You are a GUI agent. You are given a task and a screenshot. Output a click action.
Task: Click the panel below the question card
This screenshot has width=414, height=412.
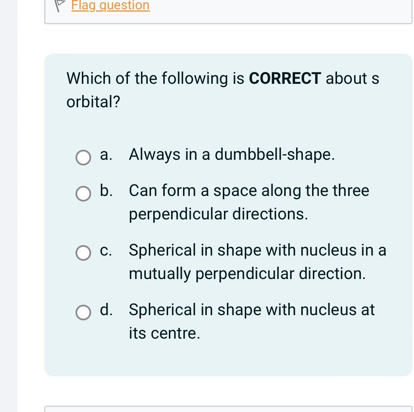228,409
